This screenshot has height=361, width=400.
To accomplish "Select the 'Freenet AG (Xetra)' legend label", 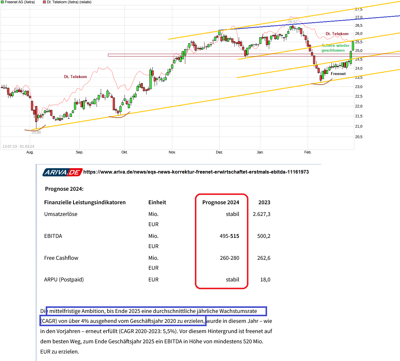I will pos(20,2).
